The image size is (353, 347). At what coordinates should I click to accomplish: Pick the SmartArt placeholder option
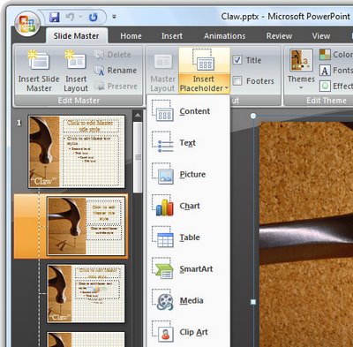(x=188, y=268)
